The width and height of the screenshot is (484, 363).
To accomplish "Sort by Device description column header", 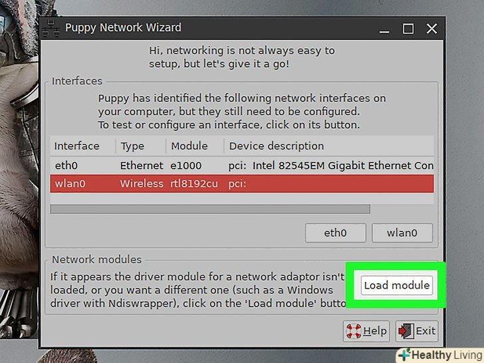I will [328, 146].
